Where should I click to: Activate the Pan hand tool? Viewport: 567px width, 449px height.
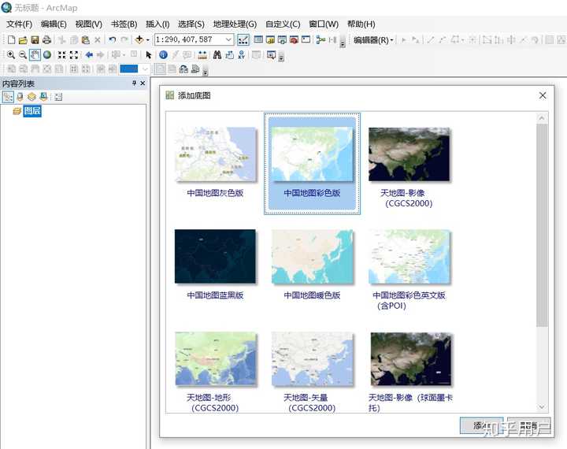click(35, 55)
